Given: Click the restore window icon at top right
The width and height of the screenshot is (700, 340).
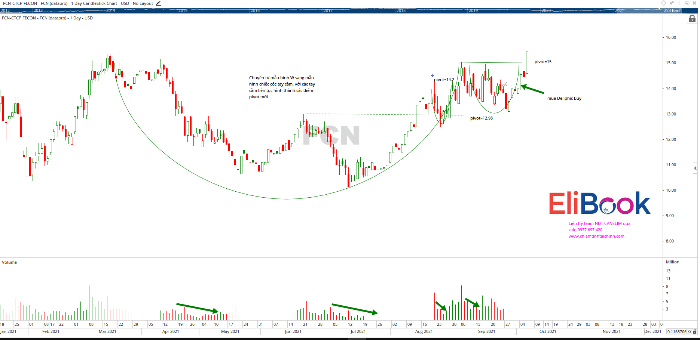Looking at the screenshot, I should pos(687,3).
